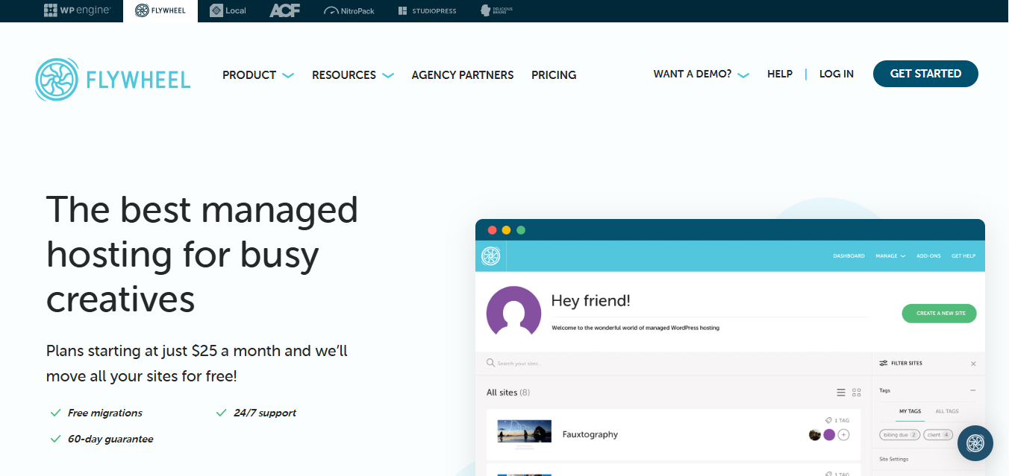Open the Help link
This screenshot has height=476, width=1009.
pyautogui.click(x=780, y=74)
